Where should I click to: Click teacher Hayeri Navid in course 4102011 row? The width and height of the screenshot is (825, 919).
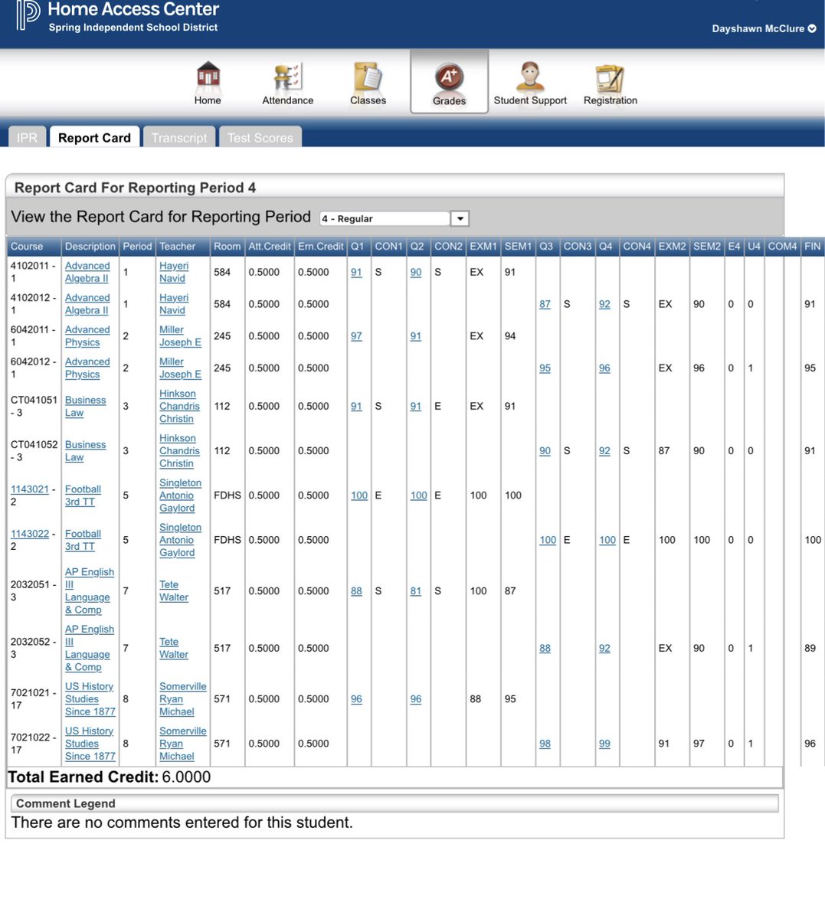174,272
